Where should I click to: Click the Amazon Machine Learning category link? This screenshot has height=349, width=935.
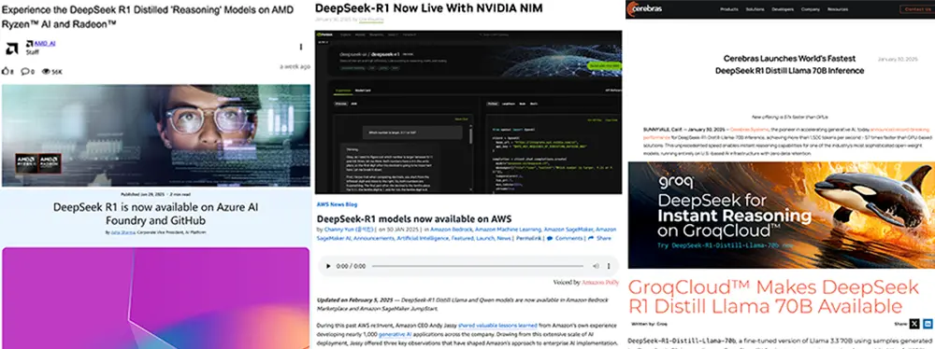(508, 230)
